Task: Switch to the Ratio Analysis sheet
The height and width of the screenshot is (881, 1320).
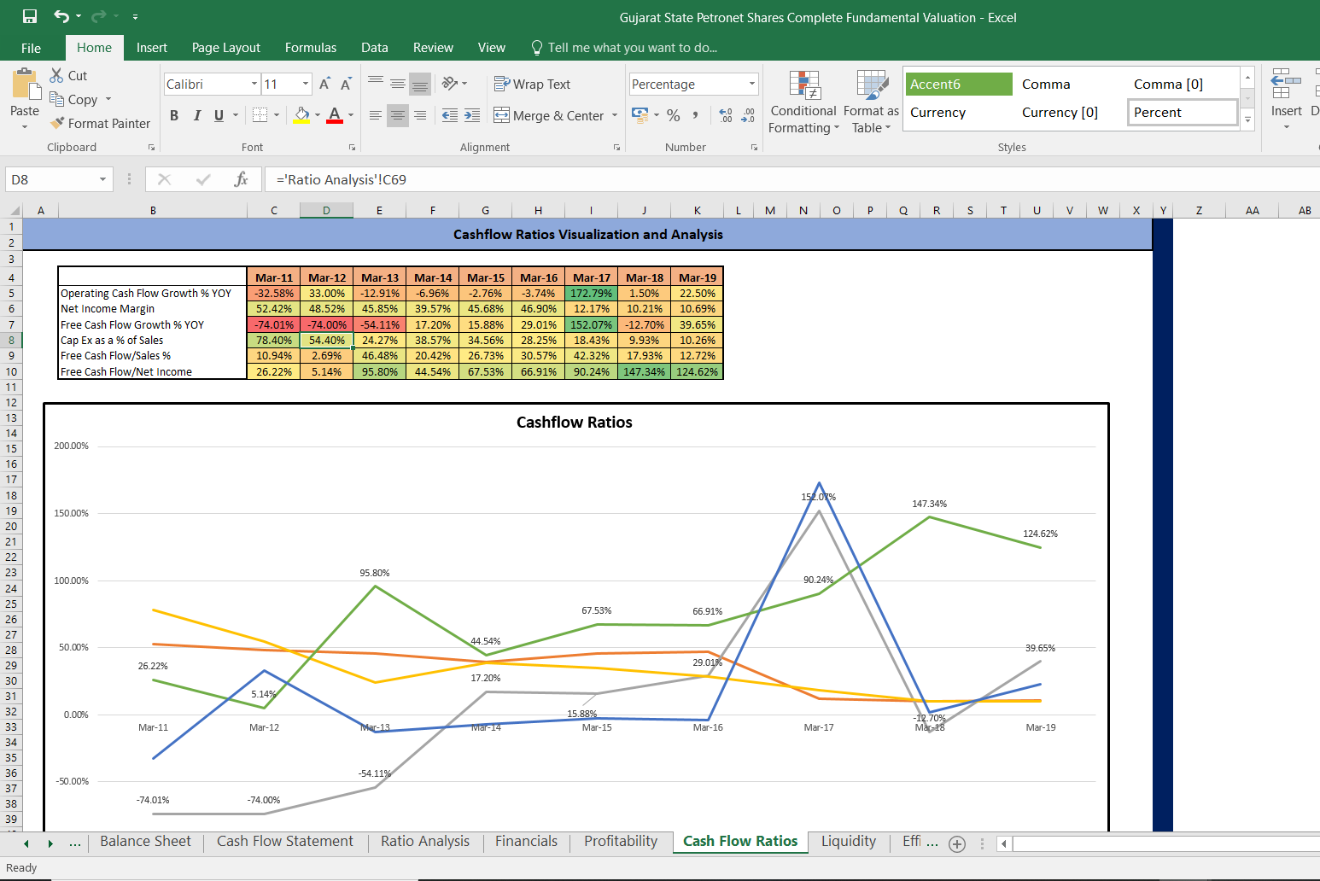Action: [x=425, y=842]
